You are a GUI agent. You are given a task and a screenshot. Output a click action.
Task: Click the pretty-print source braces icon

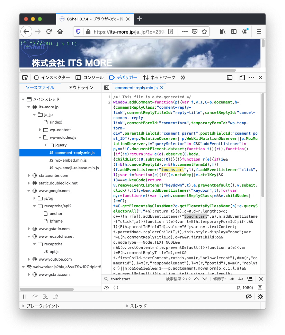[x=116, y=288]
